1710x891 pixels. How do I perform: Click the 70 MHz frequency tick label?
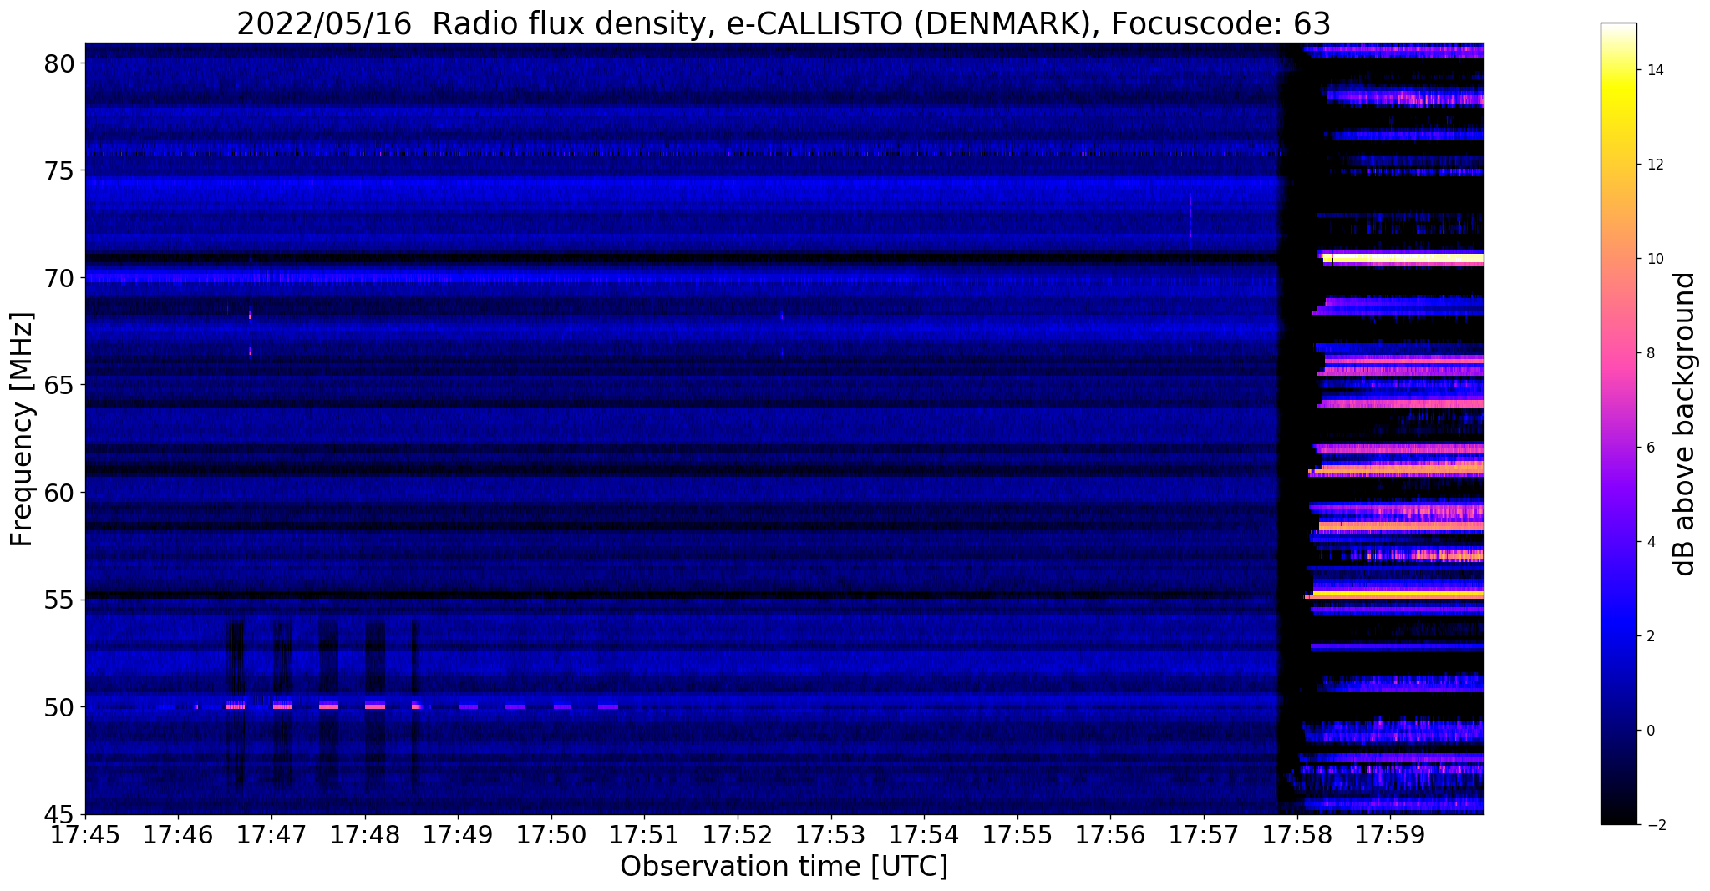pyautogui.click(x=58, y=278)
